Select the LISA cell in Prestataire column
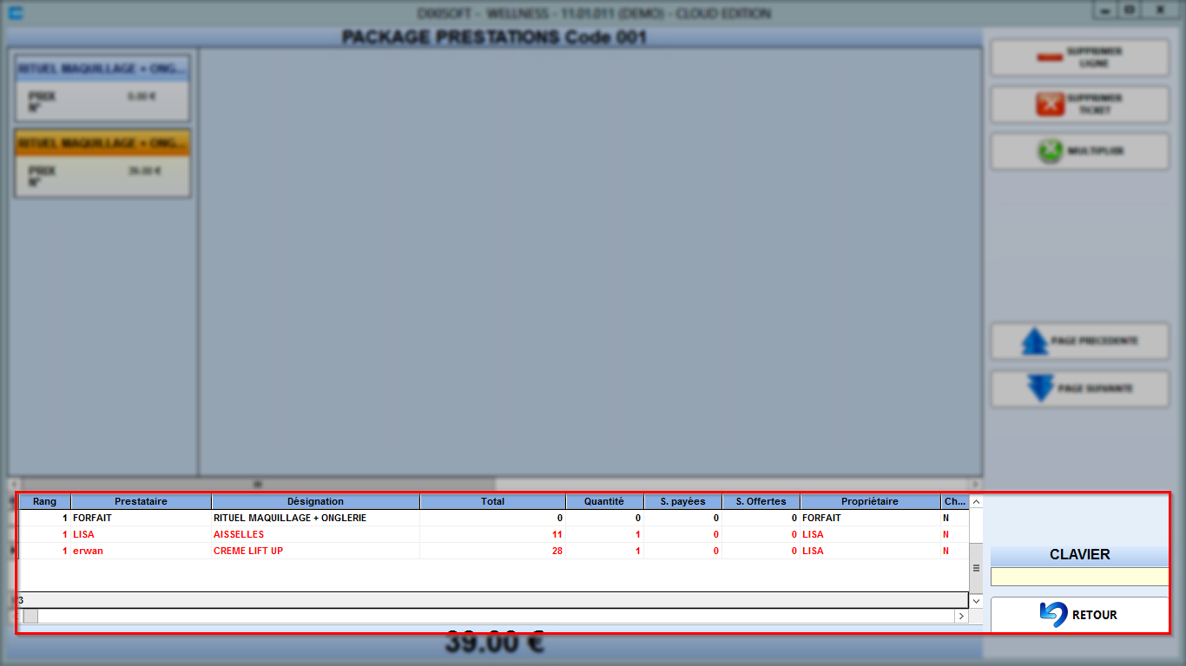Viewport: 1186px width, 666px height. click(141, 534)
